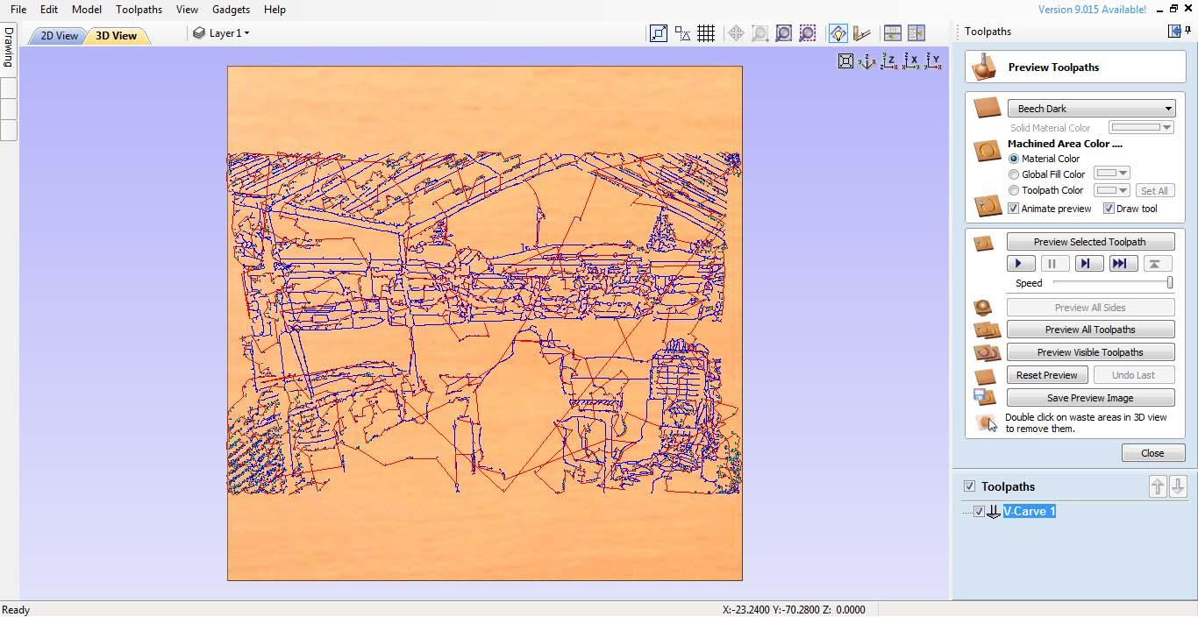Tile the 2D and 3D views horizontally

[x=893, y=33]
